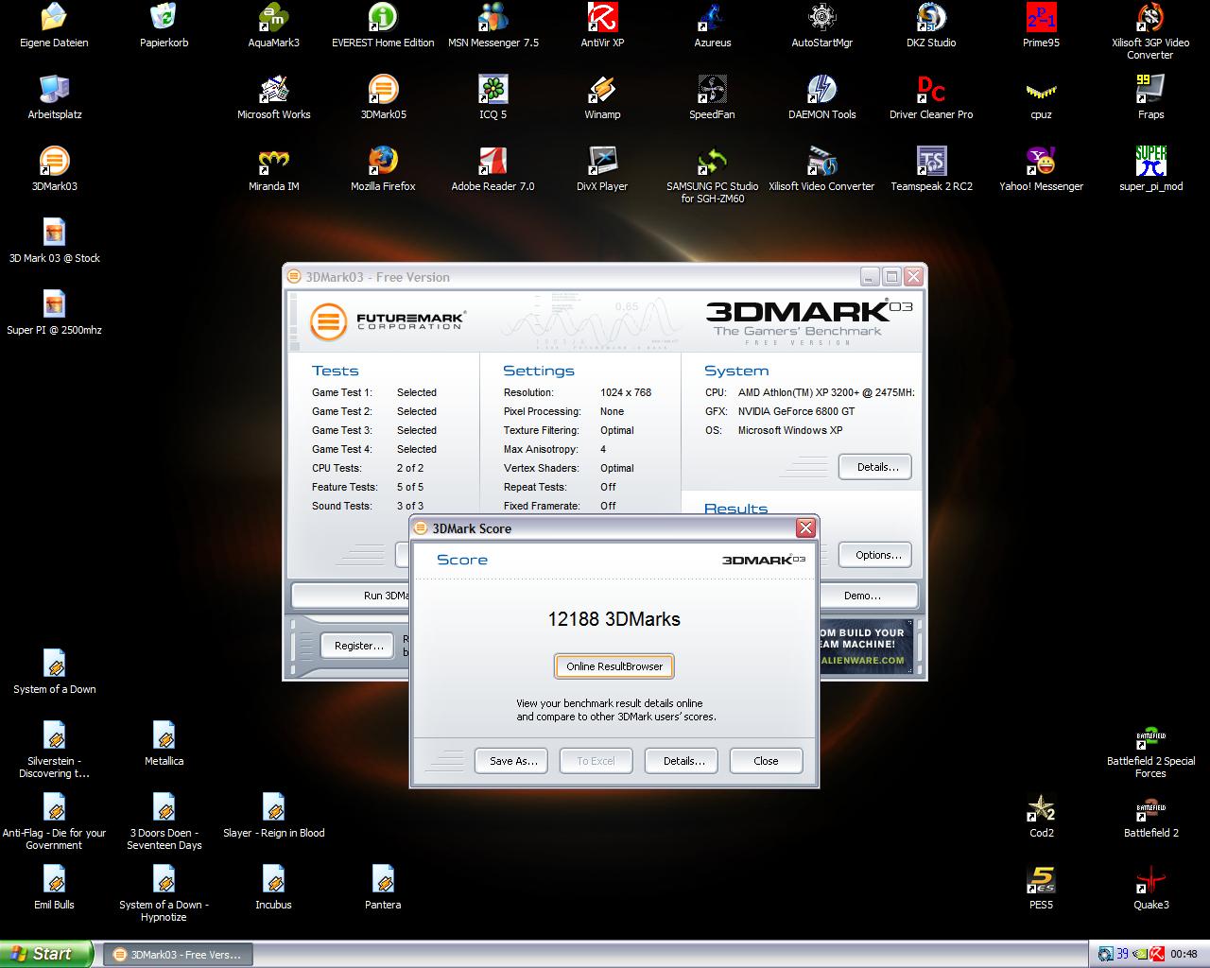Open DivX Player icon
This screenshot has height=968, width=1210.
click(602, 169)
